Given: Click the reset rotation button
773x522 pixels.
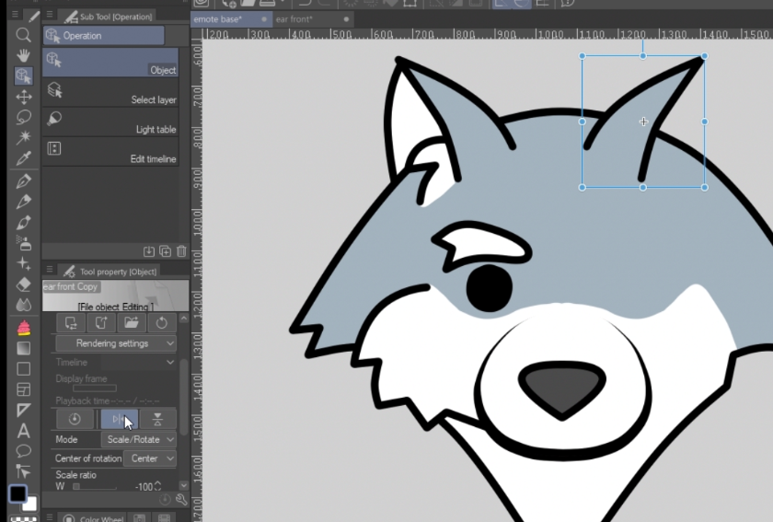Looking at the screenshot, I should (x=75, y=419).
